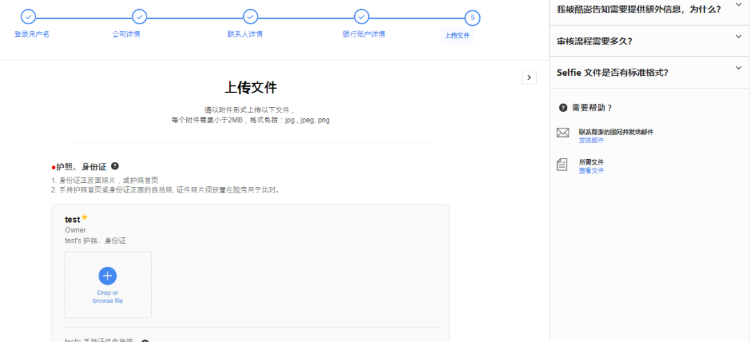The image size is (750, 342).
Task: Click the step 5 circle in progress bar
Action: [472, 17]
